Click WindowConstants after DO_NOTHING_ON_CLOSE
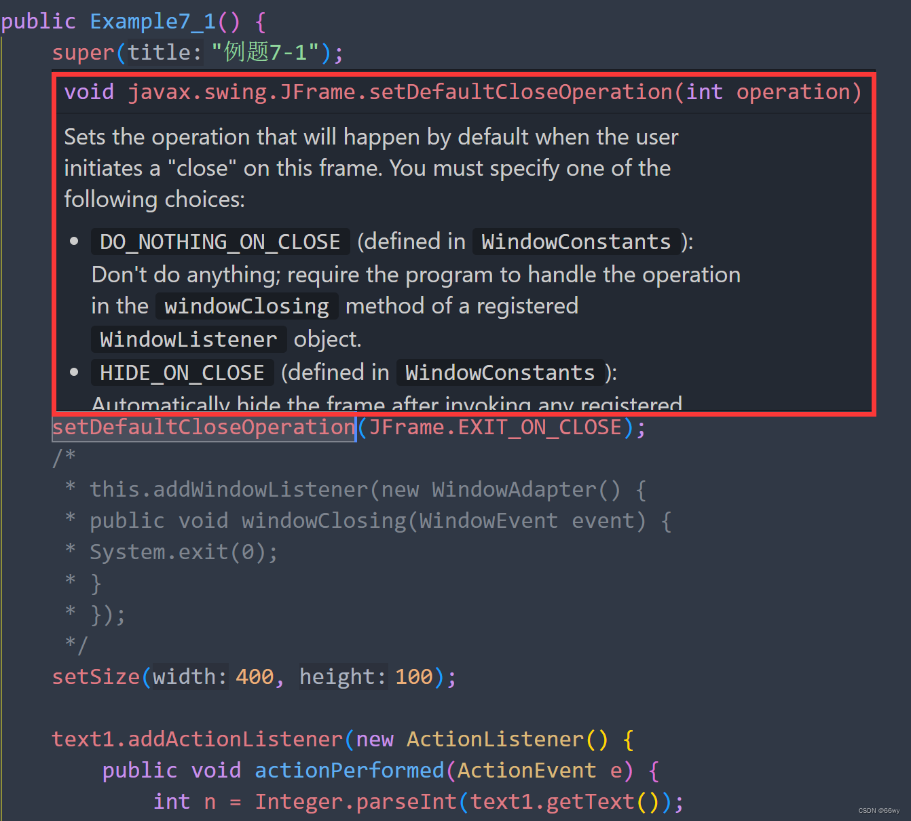This screenshot has height=821, width=911. [576, 242]
